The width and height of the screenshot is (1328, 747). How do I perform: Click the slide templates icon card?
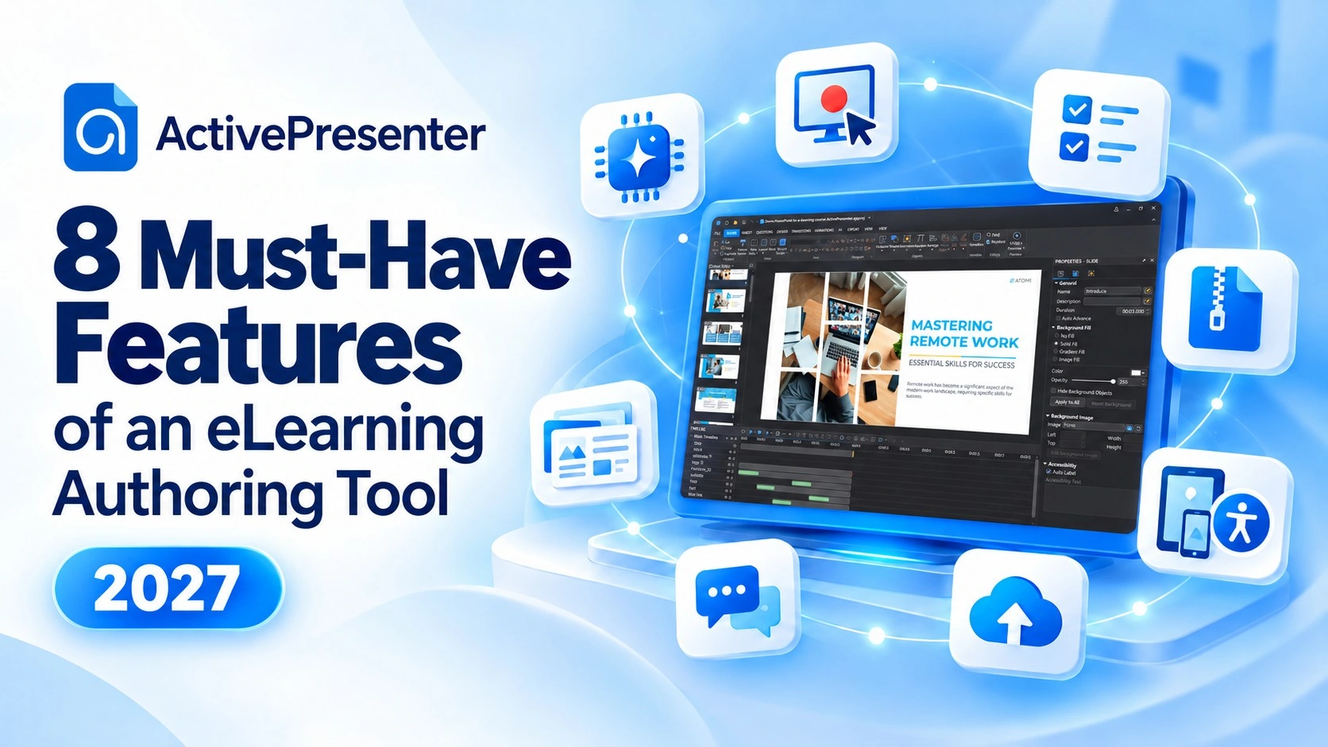[x=593, y=445]
